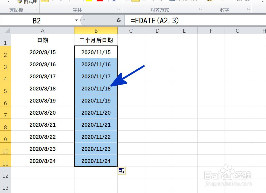Select cell A5 containing 2020/8/18
Screen dimensions: 266x193
coord(43,88)
